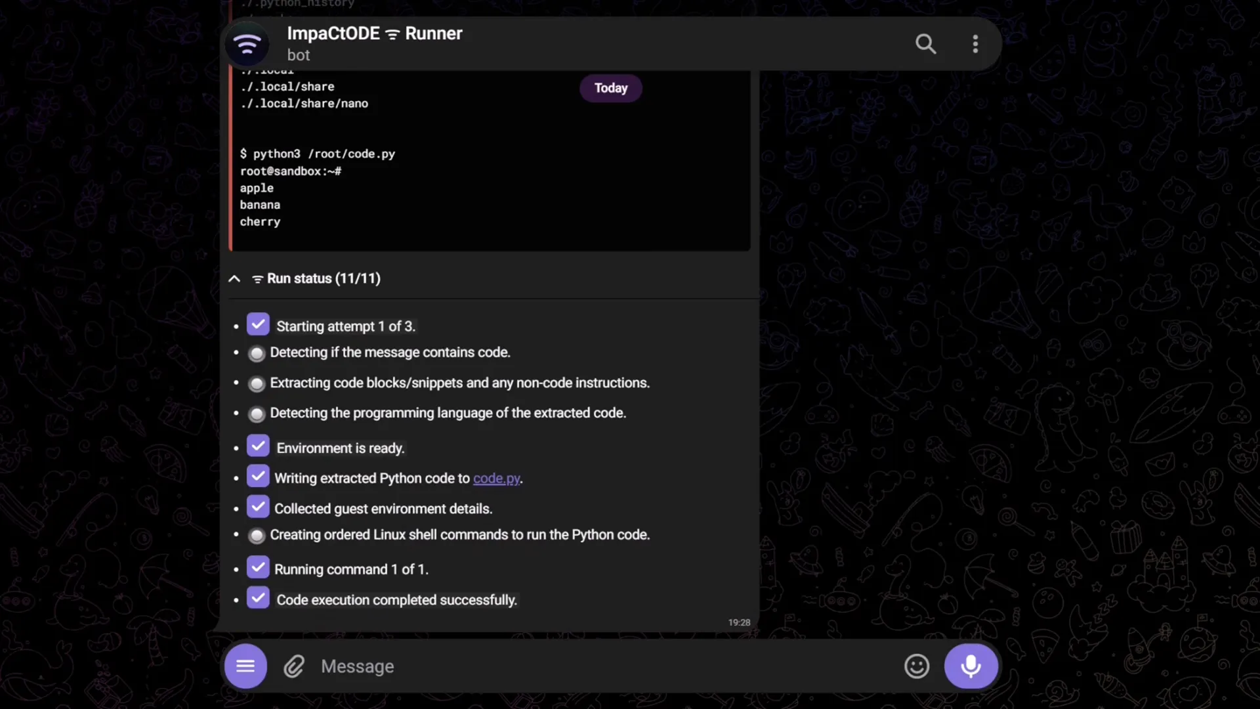This screenshot has width=1260, height=709.
Task: Click the './.local/share/nano' path line
Action: tap(304, 103)
